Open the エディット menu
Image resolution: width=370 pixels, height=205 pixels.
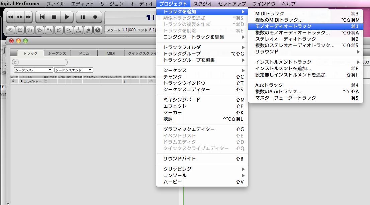pyautogui.click(x=83, y=4)
